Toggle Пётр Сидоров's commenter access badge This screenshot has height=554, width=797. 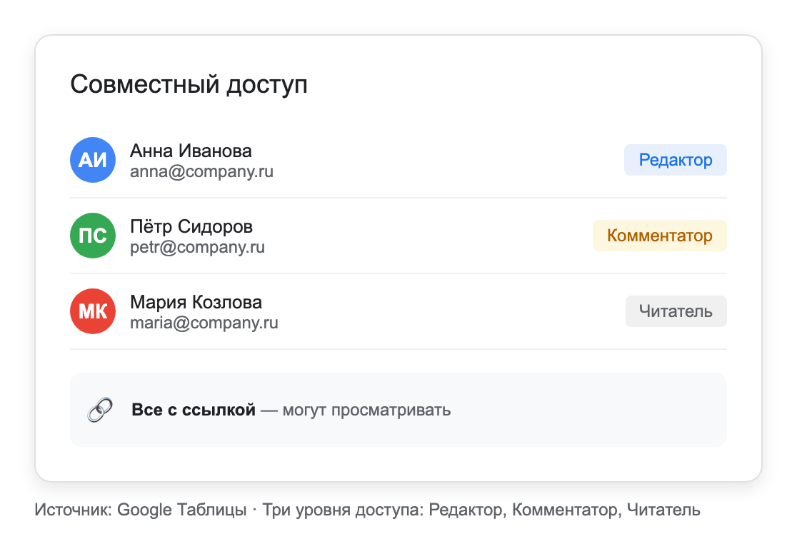point(659,236)
